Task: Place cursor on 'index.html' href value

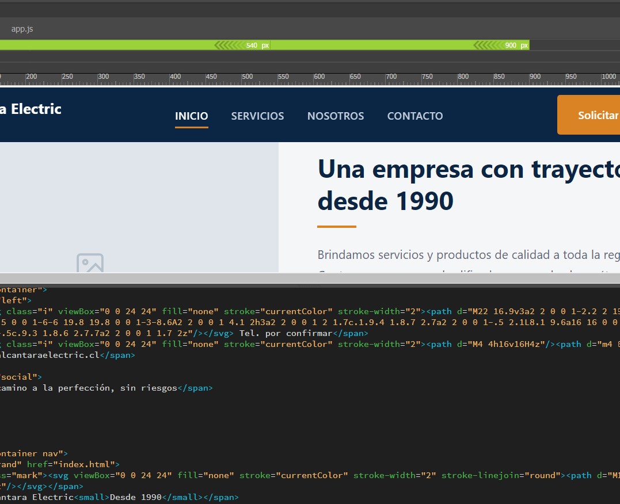Action: [x=86, y=464]
